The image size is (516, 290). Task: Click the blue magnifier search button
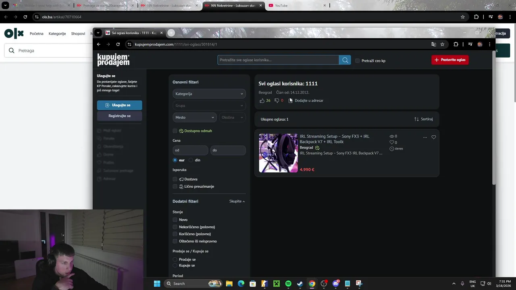click(345, 60)
